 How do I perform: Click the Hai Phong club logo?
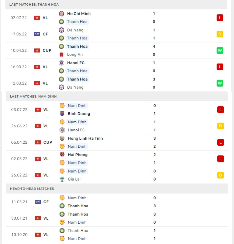(62, 155)
